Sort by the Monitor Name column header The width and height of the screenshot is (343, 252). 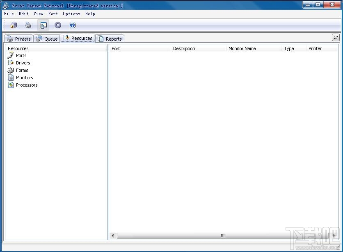click(x=254, y=48)
